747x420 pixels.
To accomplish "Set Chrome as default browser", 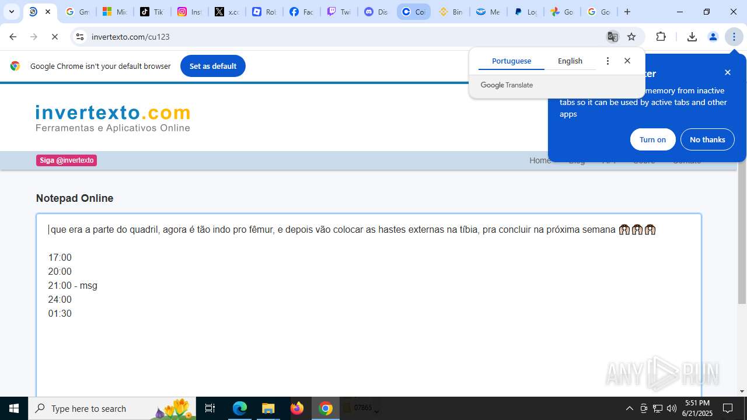I will pos(213,66).
